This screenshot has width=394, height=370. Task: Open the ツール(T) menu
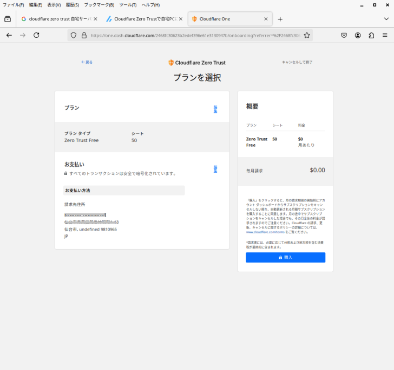pos(128,5)
